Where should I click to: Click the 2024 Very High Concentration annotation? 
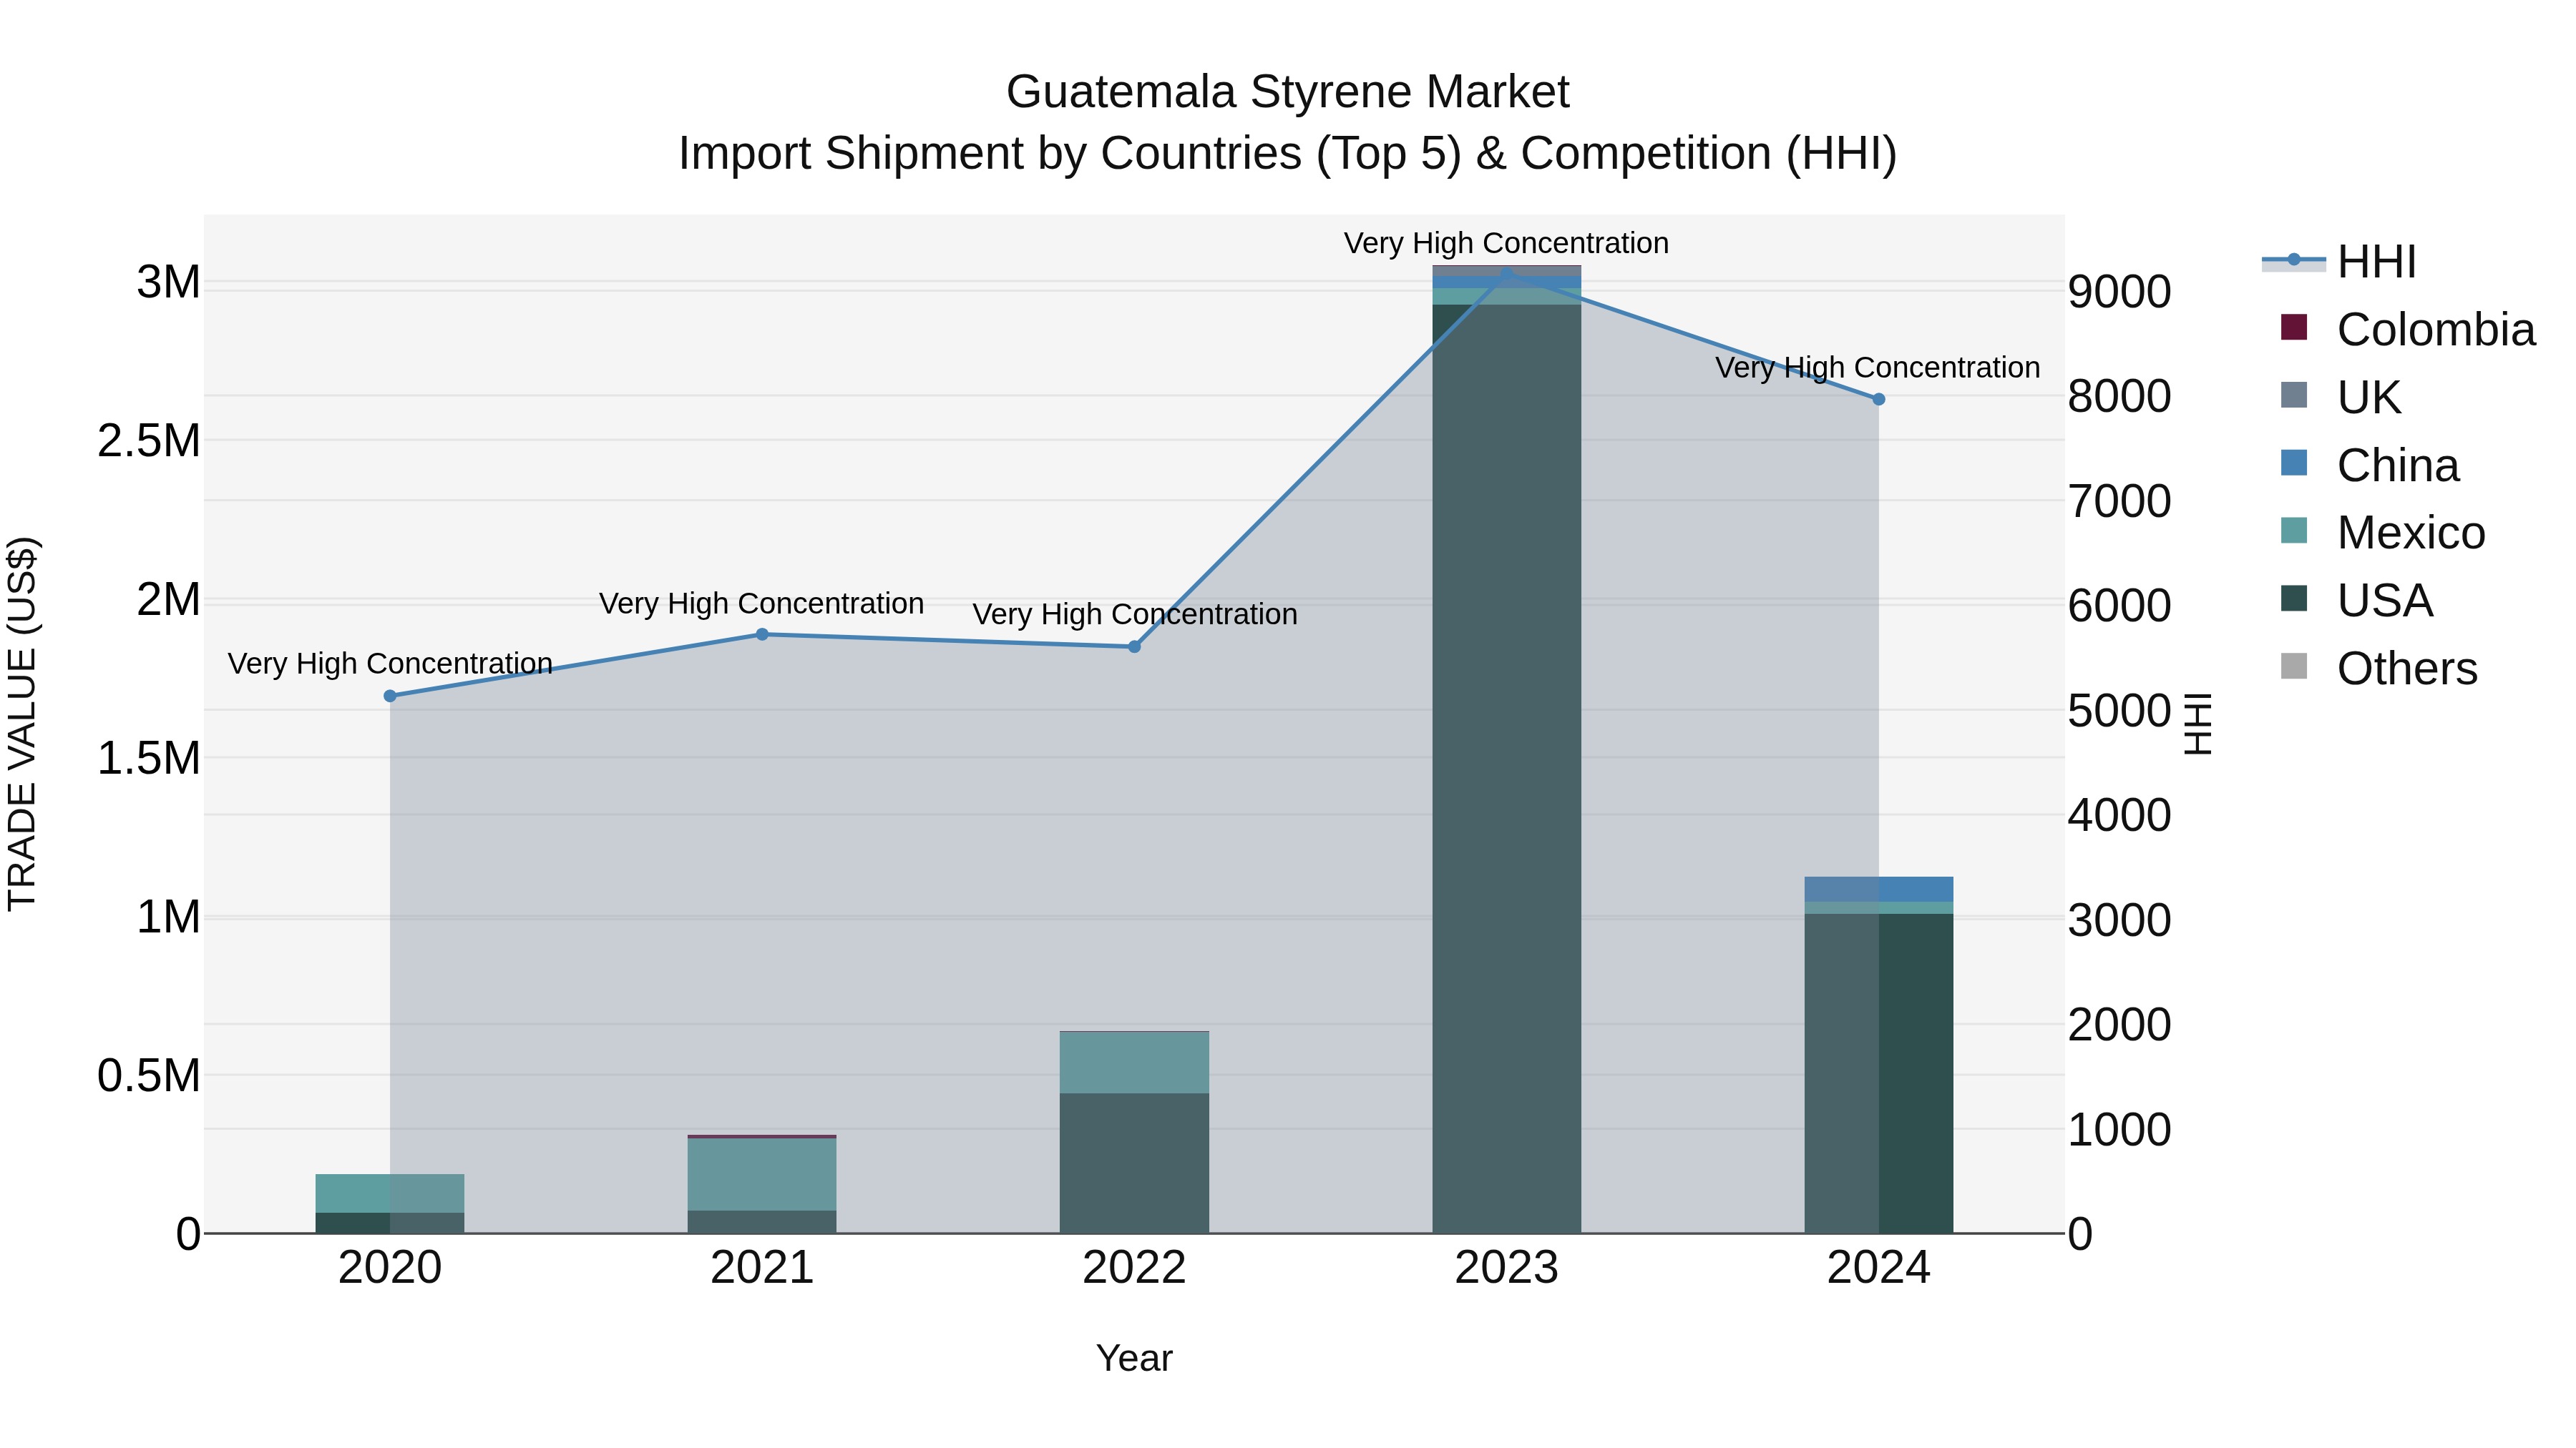click(1878, 368)
